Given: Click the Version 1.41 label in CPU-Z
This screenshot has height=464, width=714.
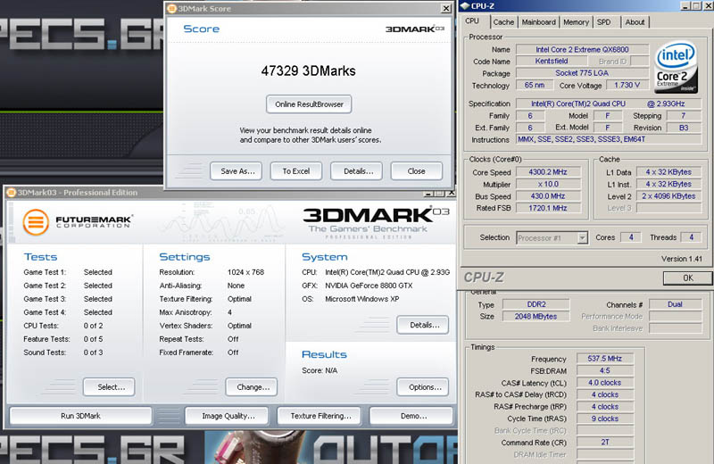Looking at the screenshot, I should pos(682,259).
